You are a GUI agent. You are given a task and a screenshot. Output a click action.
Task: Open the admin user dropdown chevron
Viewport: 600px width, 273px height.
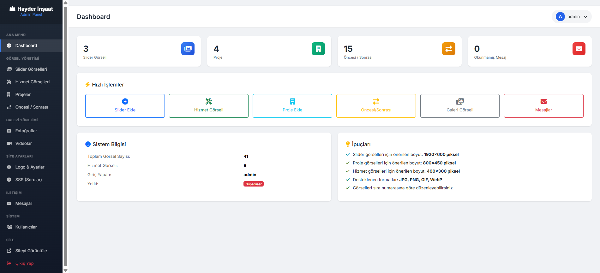click(x=585, y=17)
